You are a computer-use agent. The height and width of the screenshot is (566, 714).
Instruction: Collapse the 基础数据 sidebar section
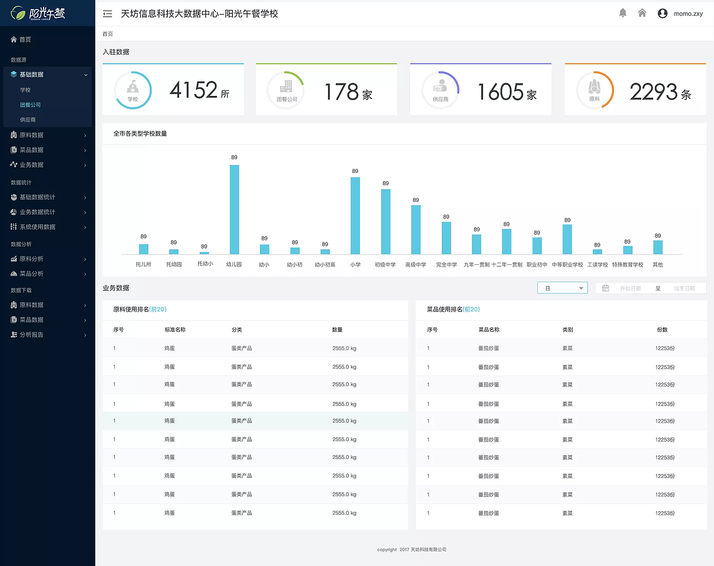click(x=48, y=74)
